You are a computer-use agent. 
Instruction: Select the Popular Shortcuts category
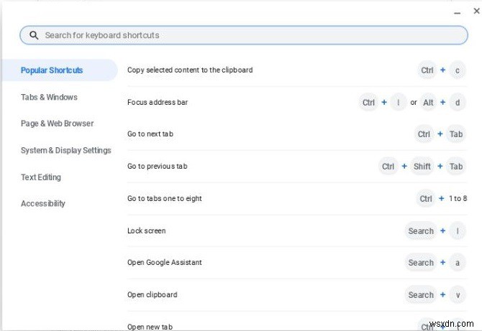click(x=52, y=70)
